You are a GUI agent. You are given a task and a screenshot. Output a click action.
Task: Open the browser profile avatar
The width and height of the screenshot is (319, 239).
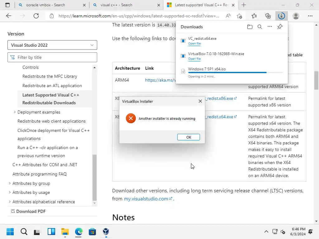tap(296, 16)
